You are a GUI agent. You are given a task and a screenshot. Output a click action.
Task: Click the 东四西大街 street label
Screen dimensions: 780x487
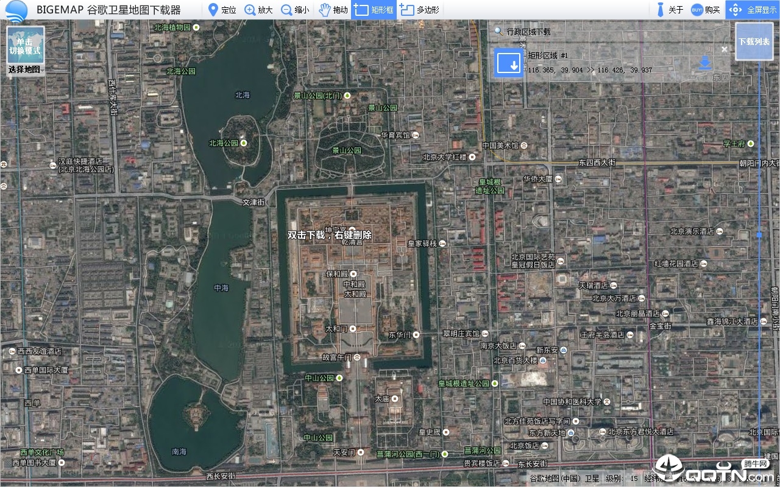597,163
